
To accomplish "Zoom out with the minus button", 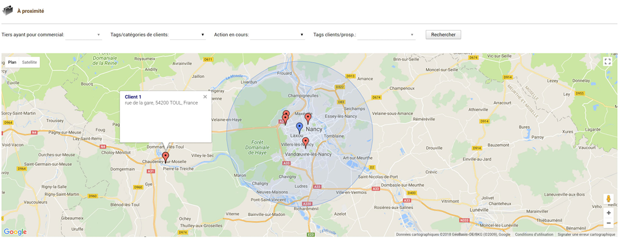I will pos(608,223).
